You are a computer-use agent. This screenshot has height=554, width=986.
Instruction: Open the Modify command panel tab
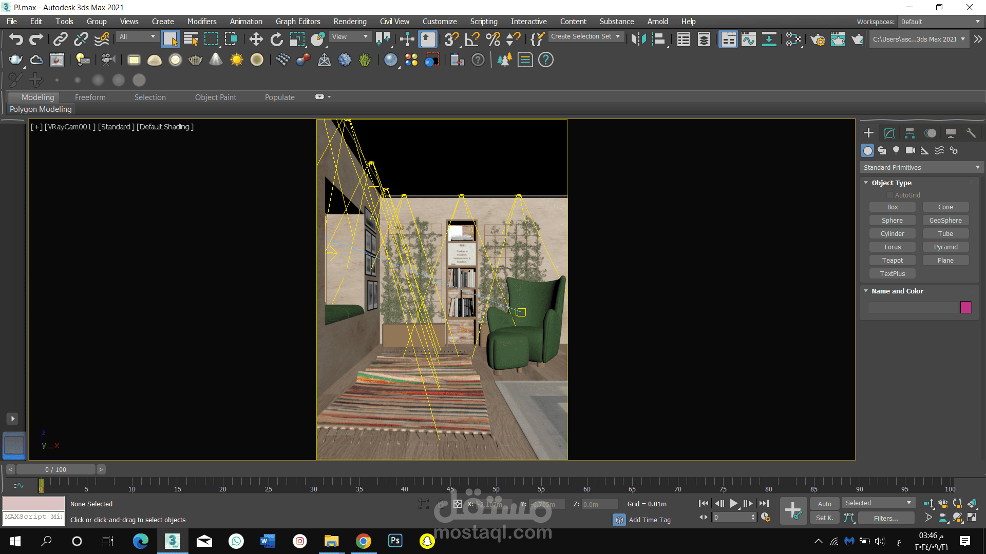click(889, 133)
